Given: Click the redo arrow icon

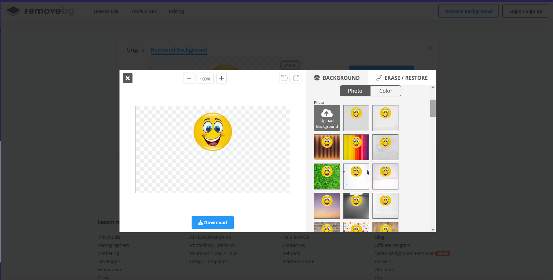Looking at the screenshot, I should 296,78.
